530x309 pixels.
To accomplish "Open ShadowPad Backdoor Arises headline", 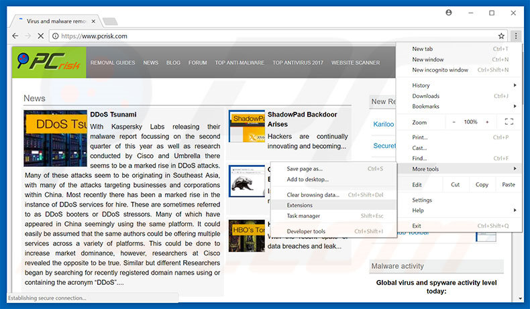I will pyautogui.click(x=302, y=119).
